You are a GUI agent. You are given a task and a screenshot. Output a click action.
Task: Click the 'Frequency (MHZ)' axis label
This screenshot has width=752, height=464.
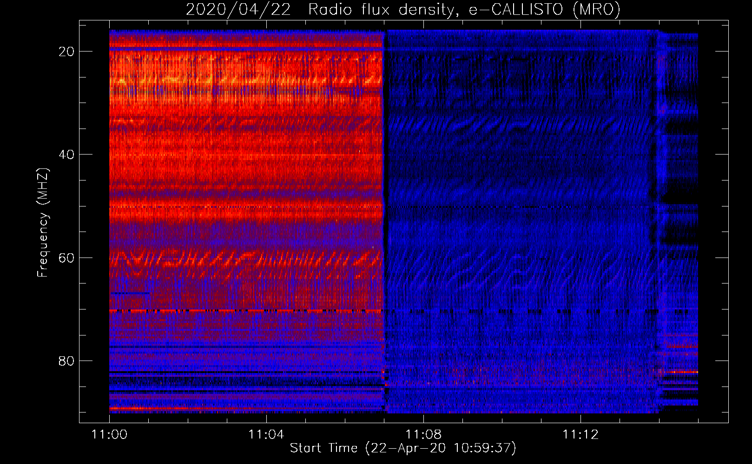[x=42, y=223]
